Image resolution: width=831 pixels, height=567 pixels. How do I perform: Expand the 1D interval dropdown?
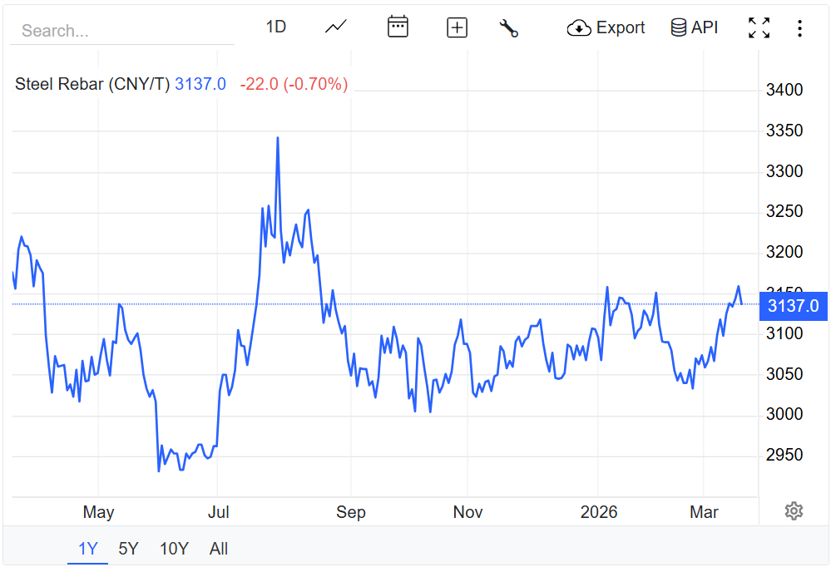click(x=275, y=27)
